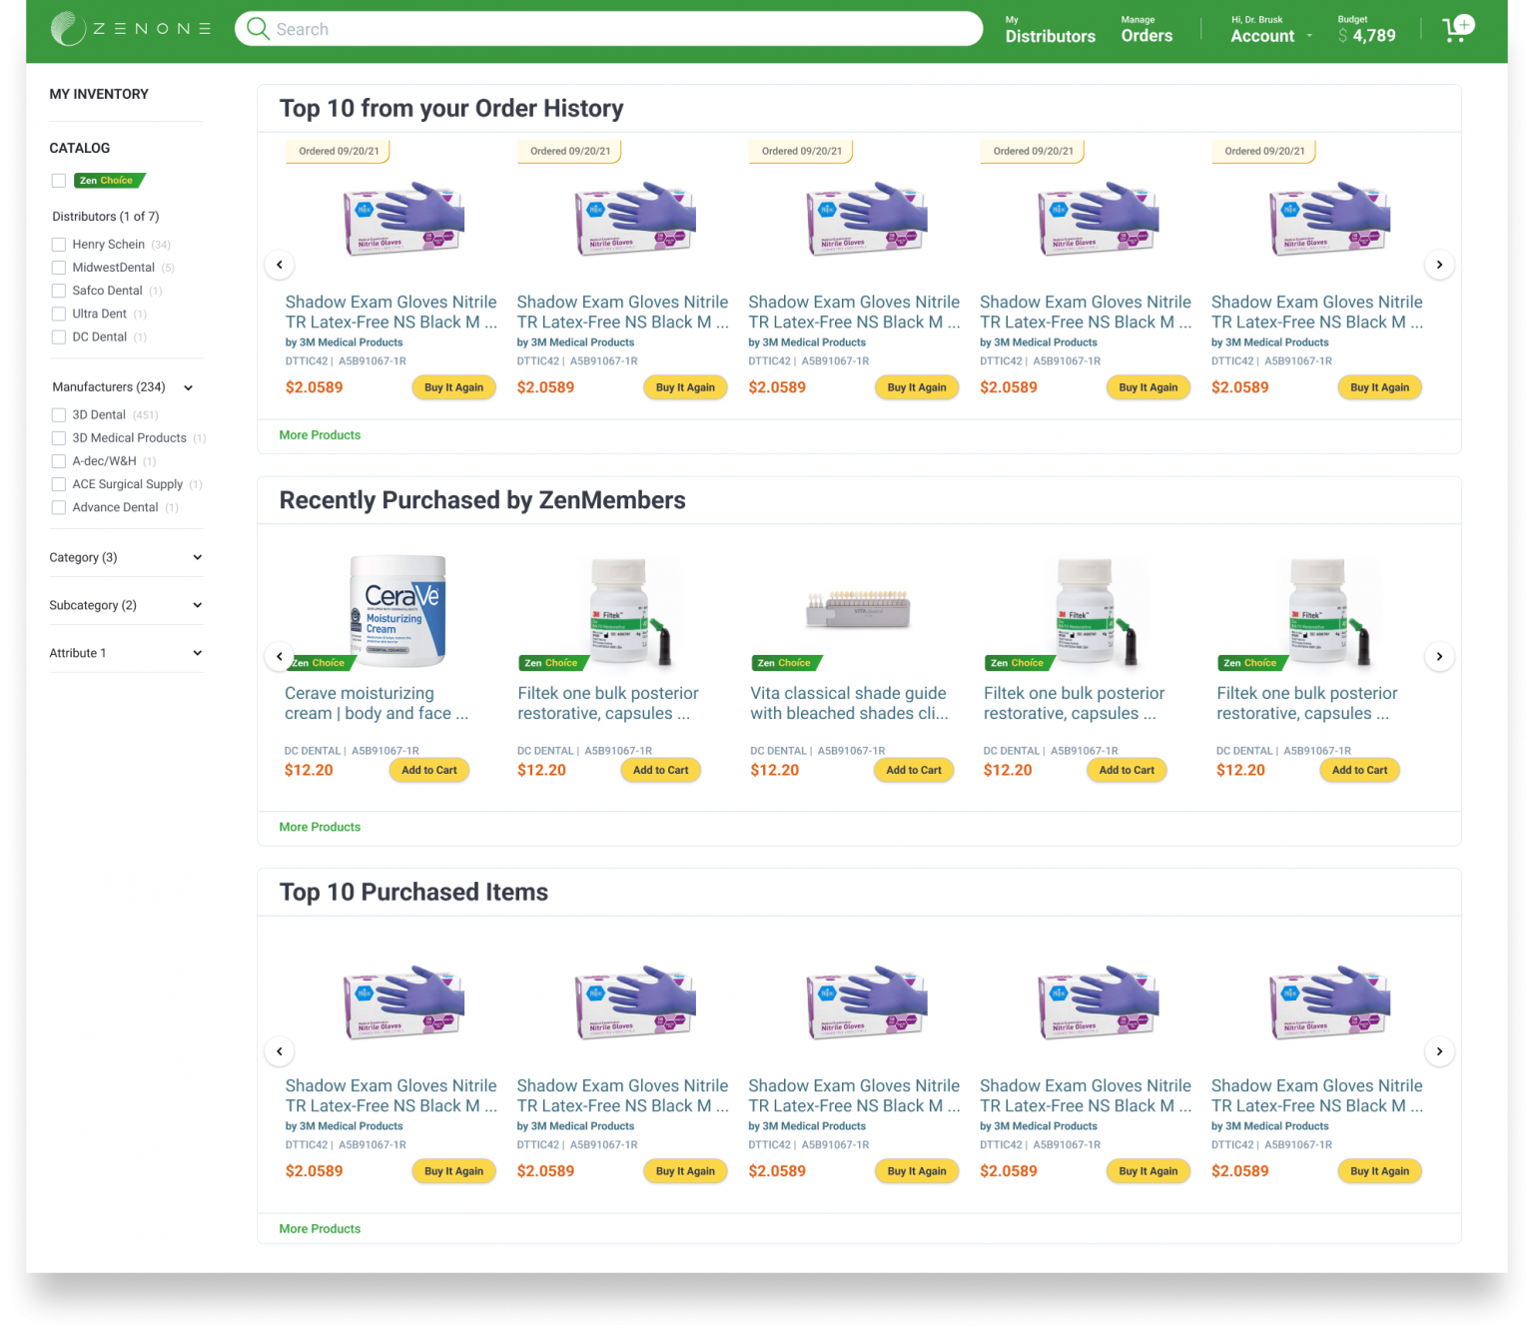This screenshot has height=1333, width=1534.
Task: Tick the ACE Surgical Supply checkbox
Action: coord(59,484)
